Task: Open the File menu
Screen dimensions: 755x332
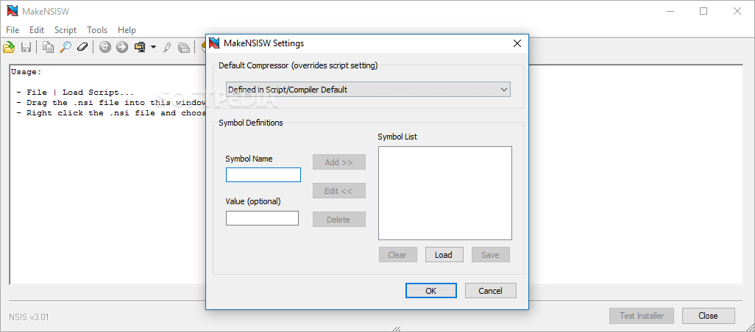Action: pos(13,30)
